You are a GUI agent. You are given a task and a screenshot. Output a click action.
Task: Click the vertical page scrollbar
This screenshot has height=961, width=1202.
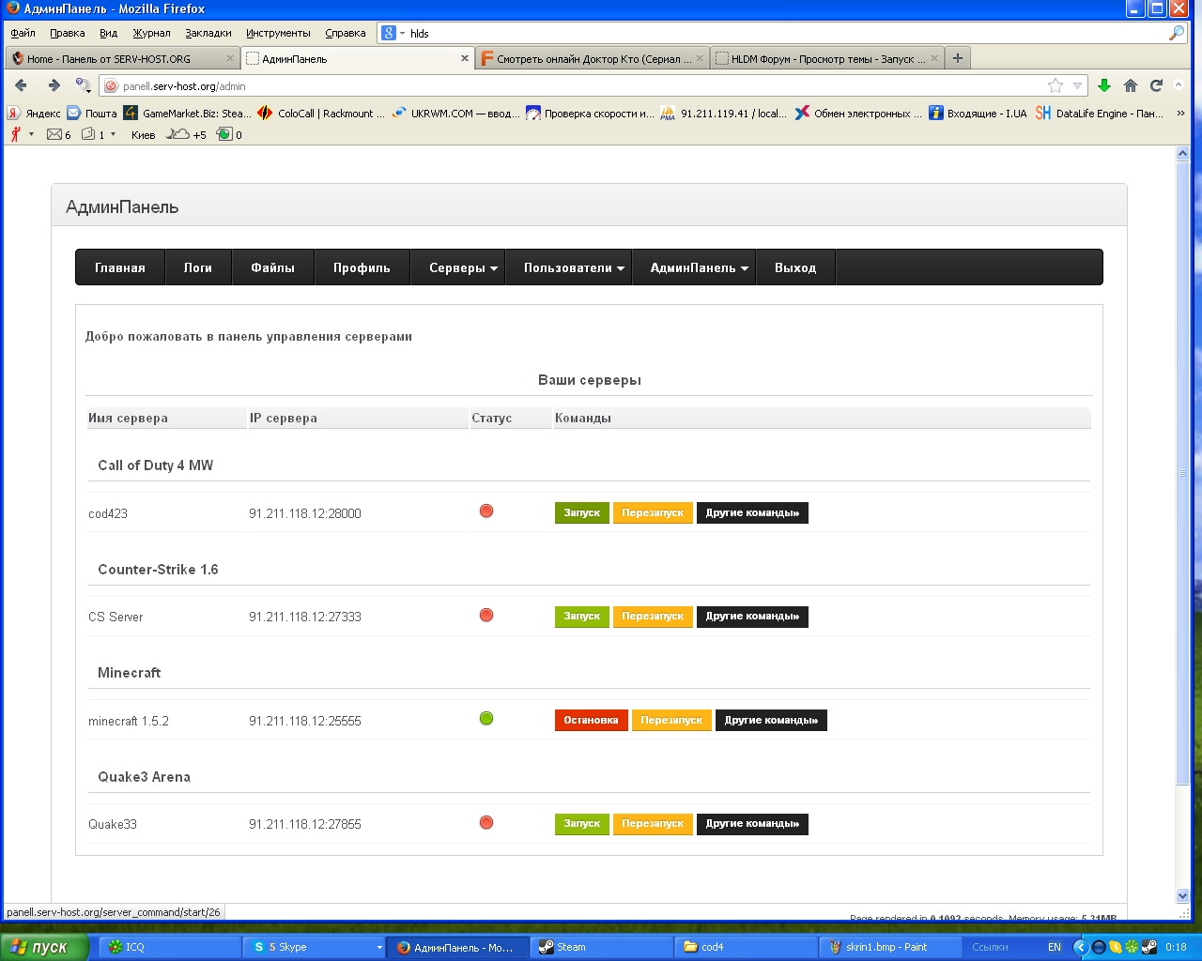click(1182, 469)
